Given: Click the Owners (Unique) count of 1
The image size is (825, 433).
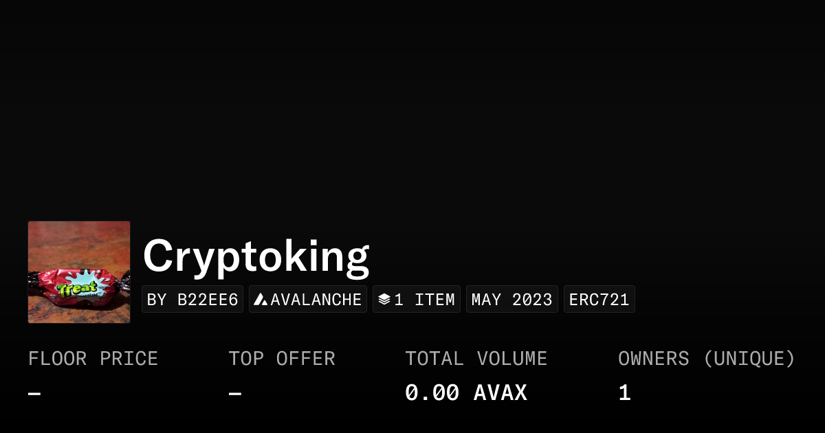Looking at the screenshot, I should (624, 392).
